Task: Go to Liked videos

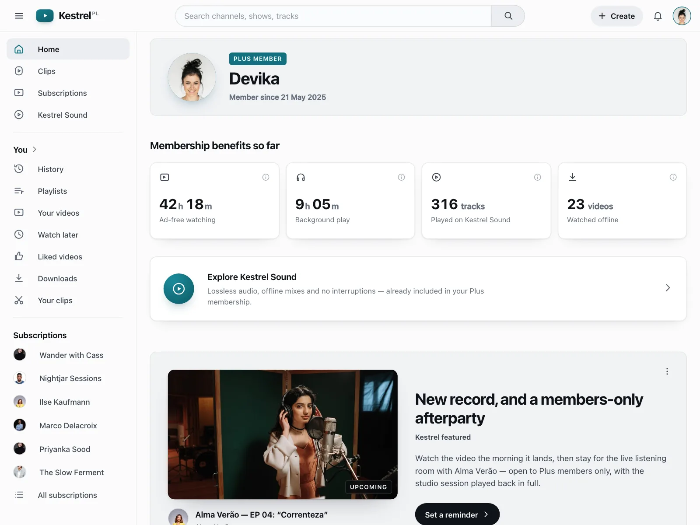Action: [68, 256]
